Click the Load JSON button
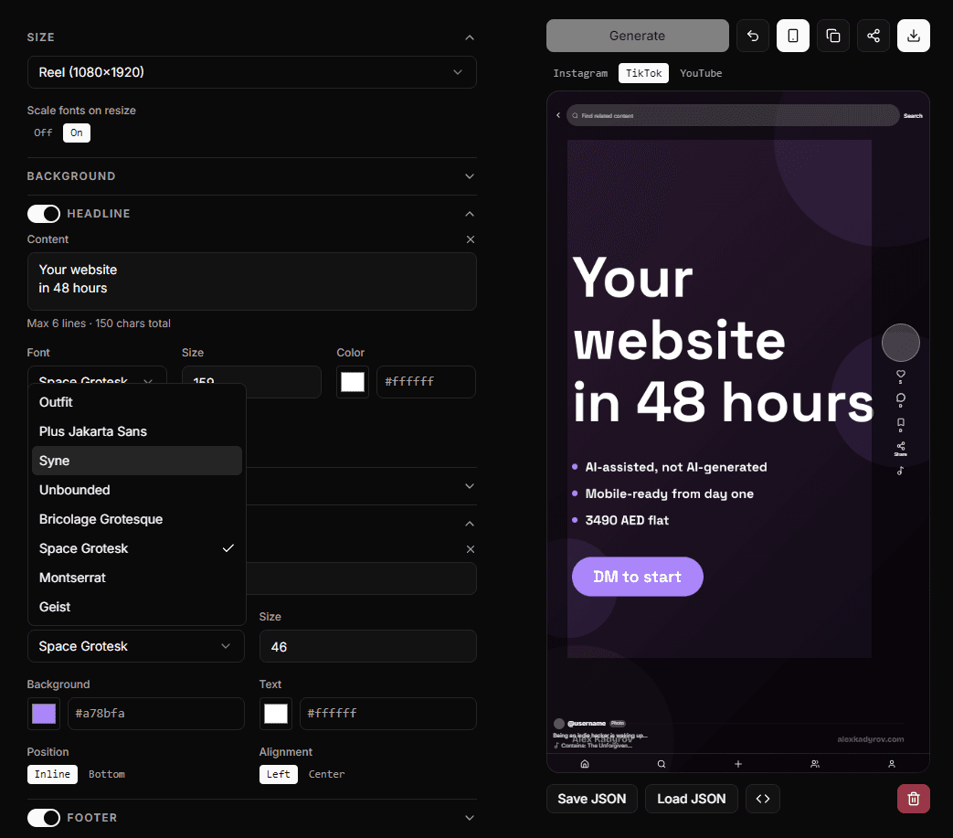The height and width of the screenshot is (838, 953). 691,799
